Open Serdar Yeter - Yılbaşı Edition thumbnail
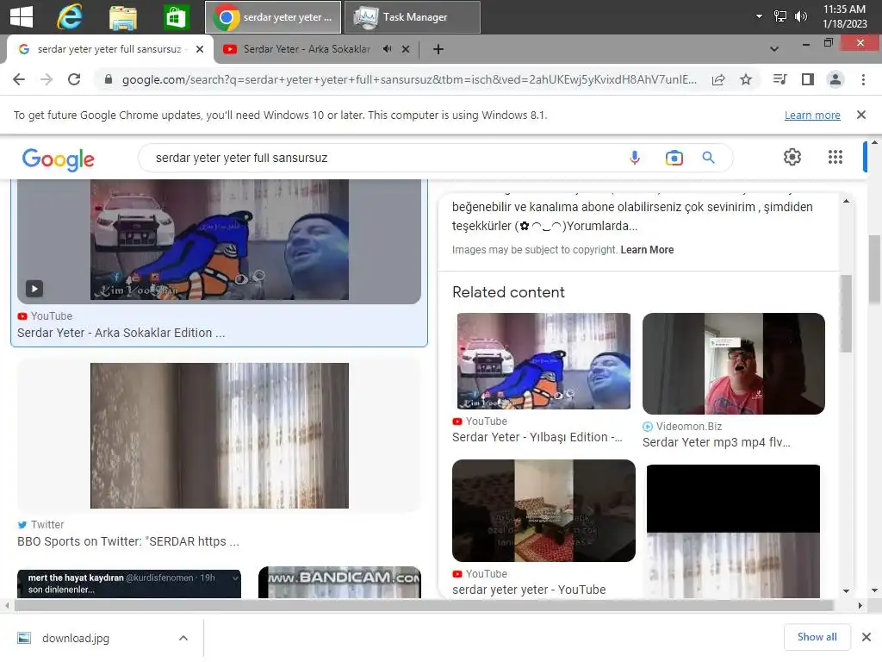 [x=543, y=361]
